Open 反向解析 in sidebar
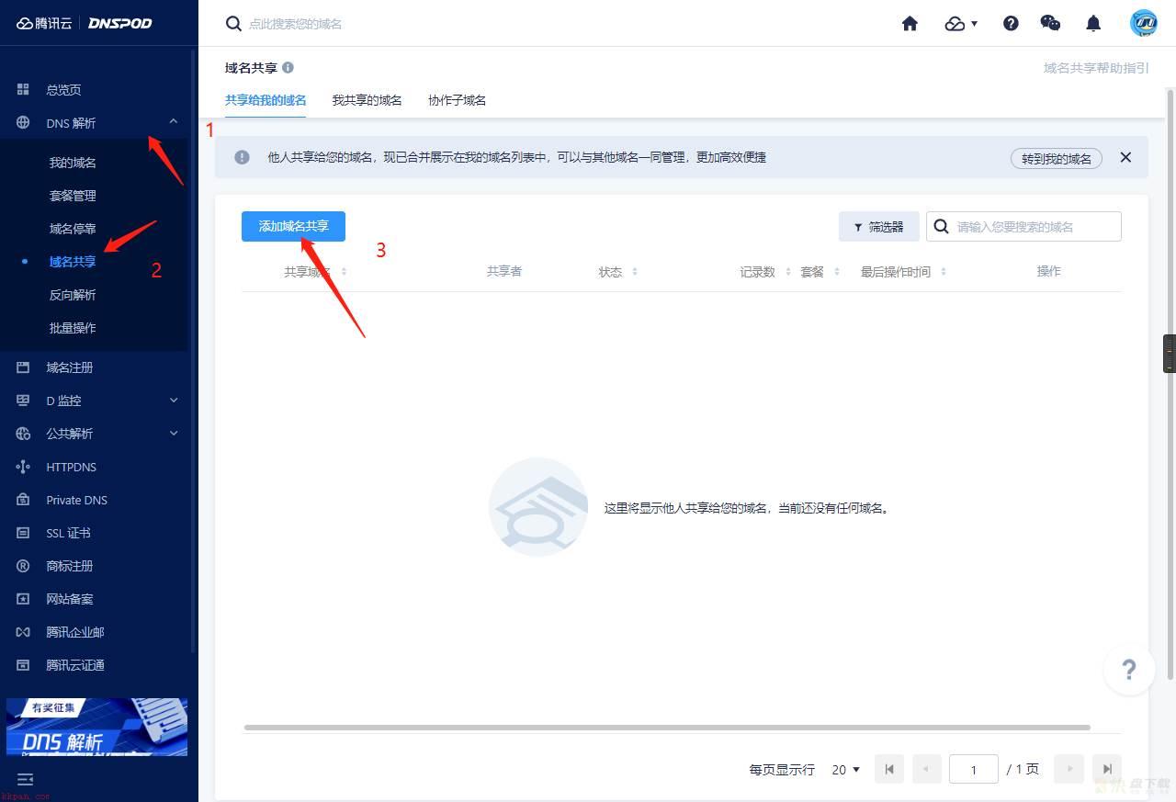 point(73,295)
